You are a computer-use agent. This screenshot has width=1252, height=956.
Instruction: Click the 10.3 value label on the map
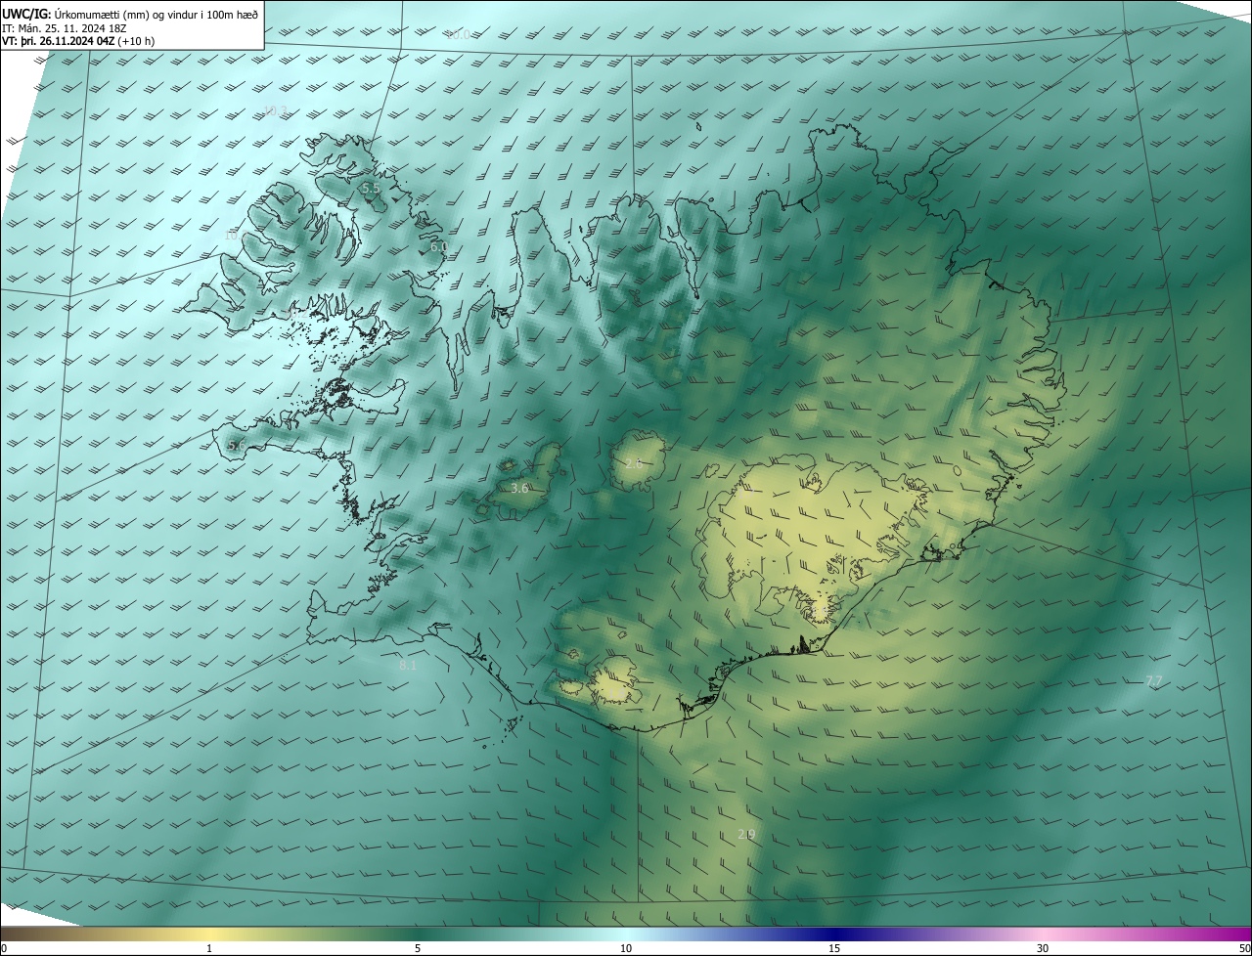[x=276, y=110]
